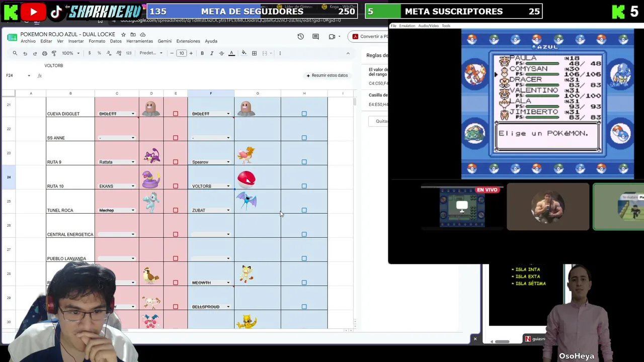Decrease decimal places
The height and width of the screenshot is (362, 644).
109,53
